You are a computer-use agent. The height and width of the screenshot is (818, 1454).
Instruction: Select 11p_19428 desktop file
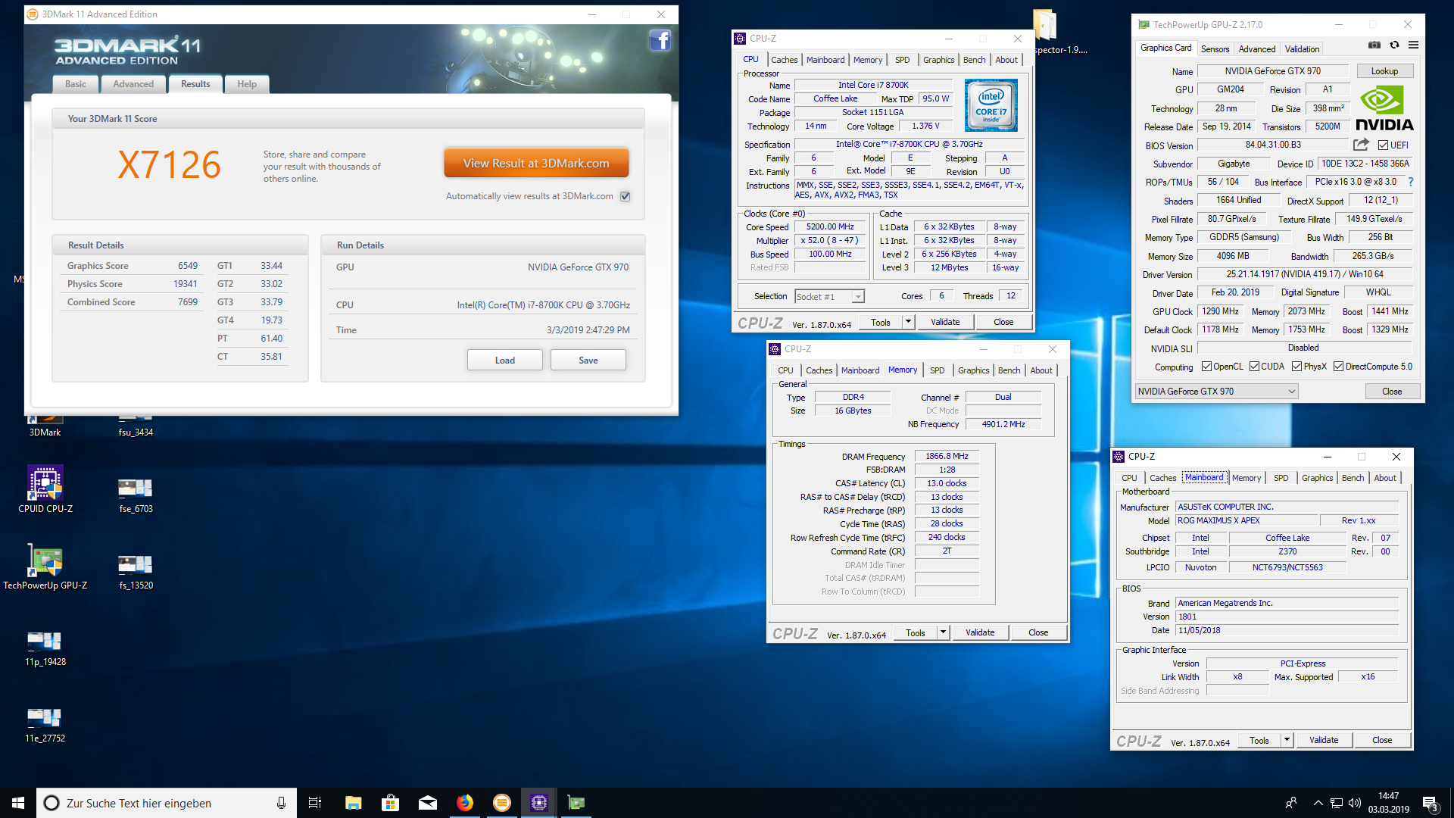pyautogui.click(x=45, y=648)
